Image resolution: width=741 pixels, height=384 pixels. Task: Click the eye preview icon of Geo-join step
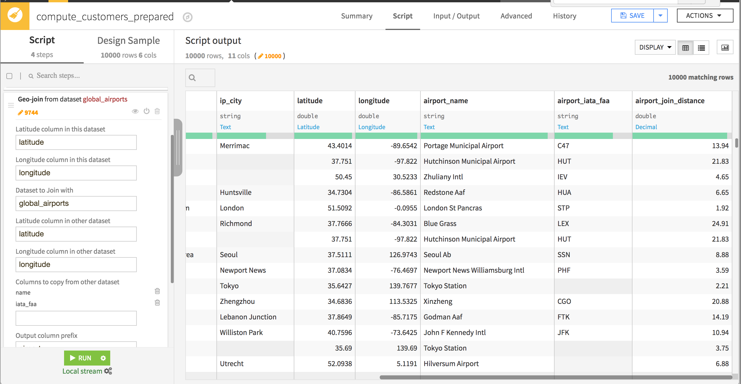(x=135, y=111)
